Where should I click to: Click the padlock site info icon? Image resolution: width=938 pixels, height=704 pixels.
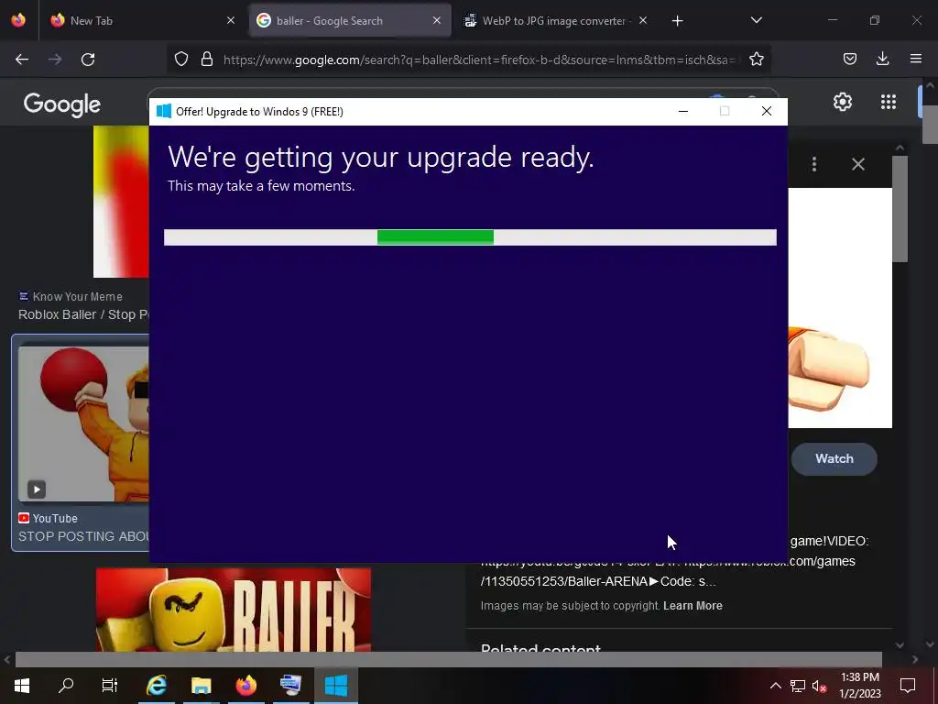coord(207,59)
